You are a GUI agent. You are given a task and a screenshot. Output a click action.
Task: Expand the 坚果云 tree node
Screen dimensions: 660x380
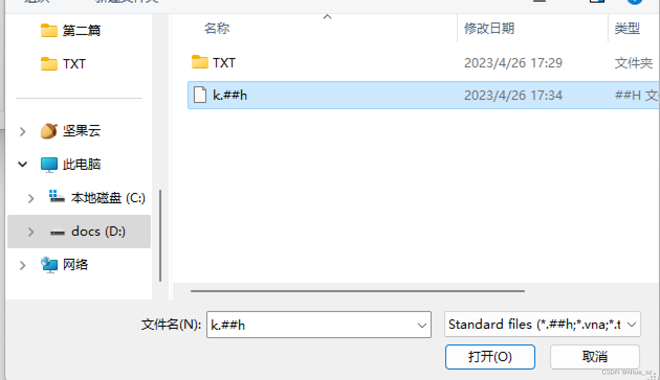coord(23,131)
